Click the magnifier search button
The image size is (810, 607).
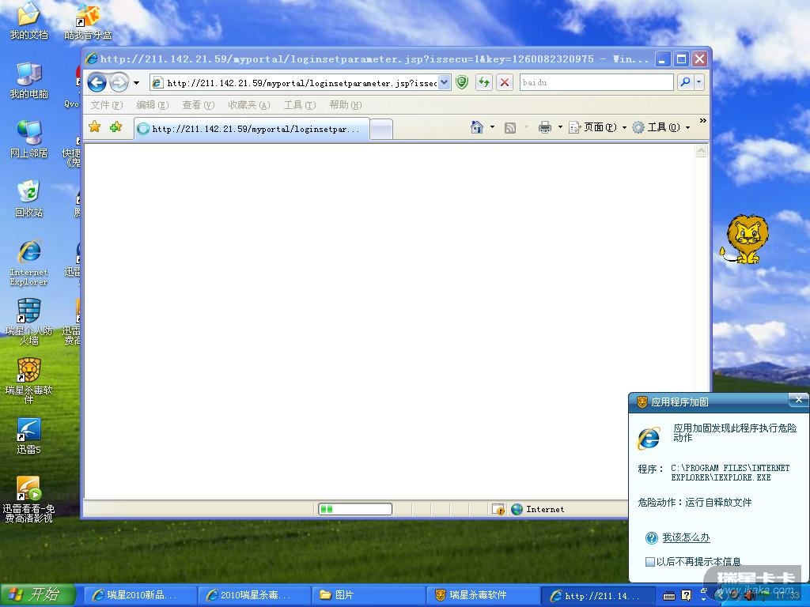[685, 82]
